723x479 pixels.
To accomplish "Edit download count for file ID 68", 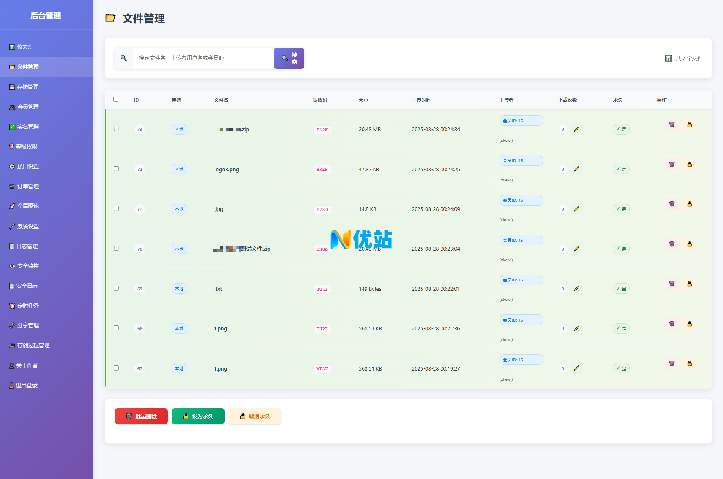I will [x=576, y=328].
